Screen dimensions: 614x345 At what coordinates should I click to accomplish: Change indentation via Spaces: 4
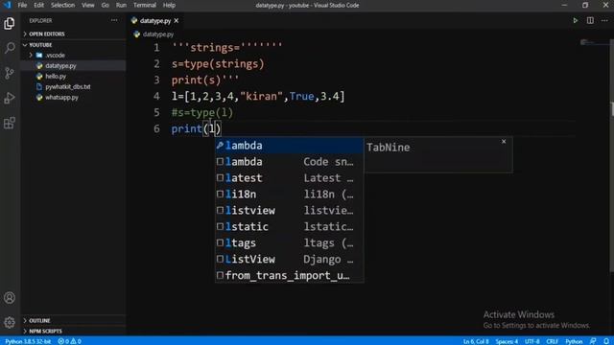pos(507,341)
